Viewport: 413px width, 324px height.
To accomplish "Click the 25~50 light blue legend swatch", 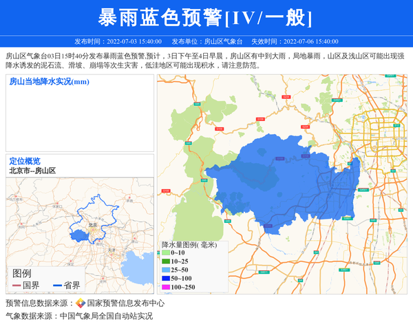I will (165, 270).
